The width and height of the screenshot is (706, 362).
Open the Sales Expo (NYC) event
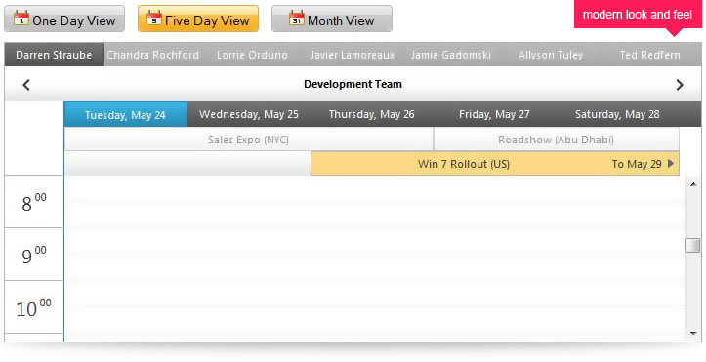click(249, 140)
